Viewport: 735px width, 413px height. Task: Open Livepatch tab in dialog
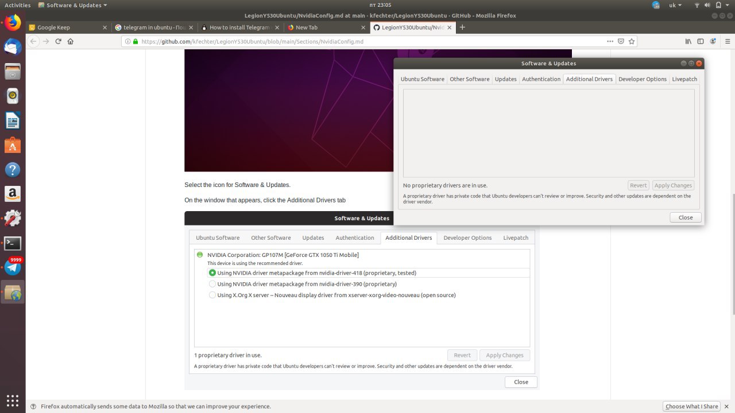(x=684, y=79)
